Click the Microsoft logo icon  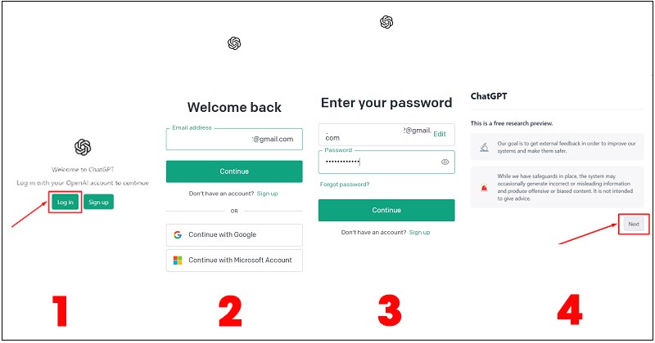[x=177, y=261]
